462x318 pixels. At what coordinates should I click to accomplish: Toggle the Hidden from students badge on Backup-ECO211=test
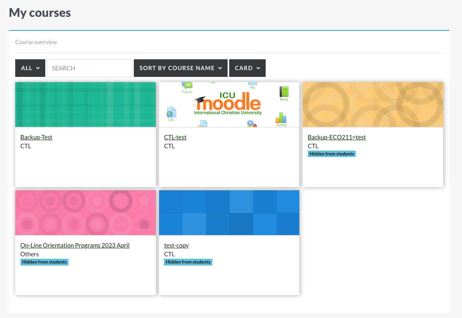[x=331, y=153]
